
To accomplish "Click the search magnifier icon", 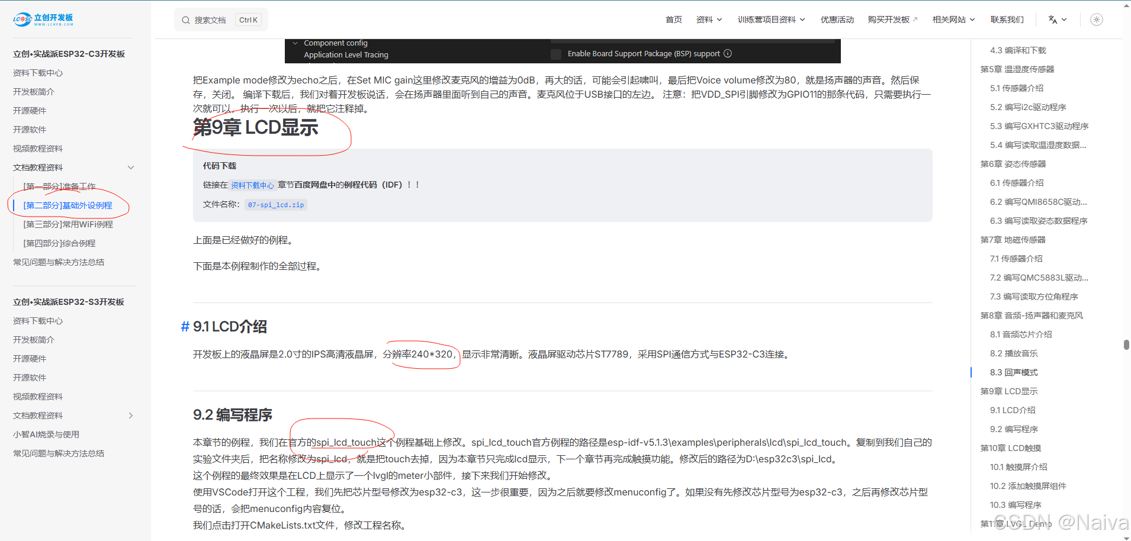I will [186, 20].
